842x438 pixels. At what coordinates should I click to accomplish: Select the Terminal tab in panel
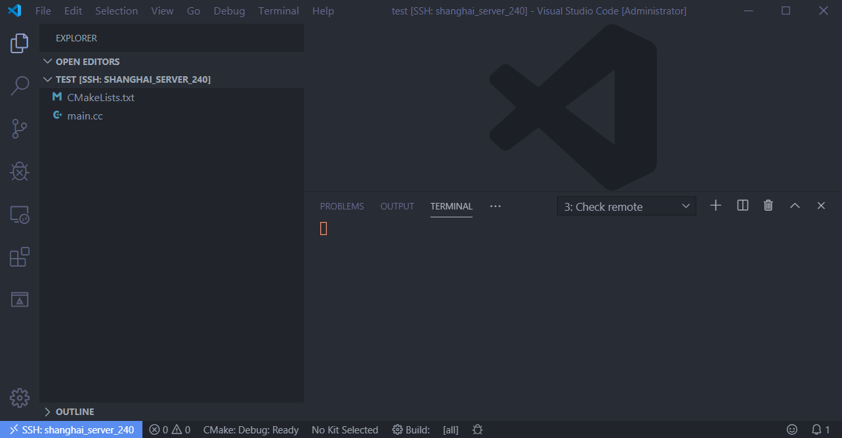(452, 206)
